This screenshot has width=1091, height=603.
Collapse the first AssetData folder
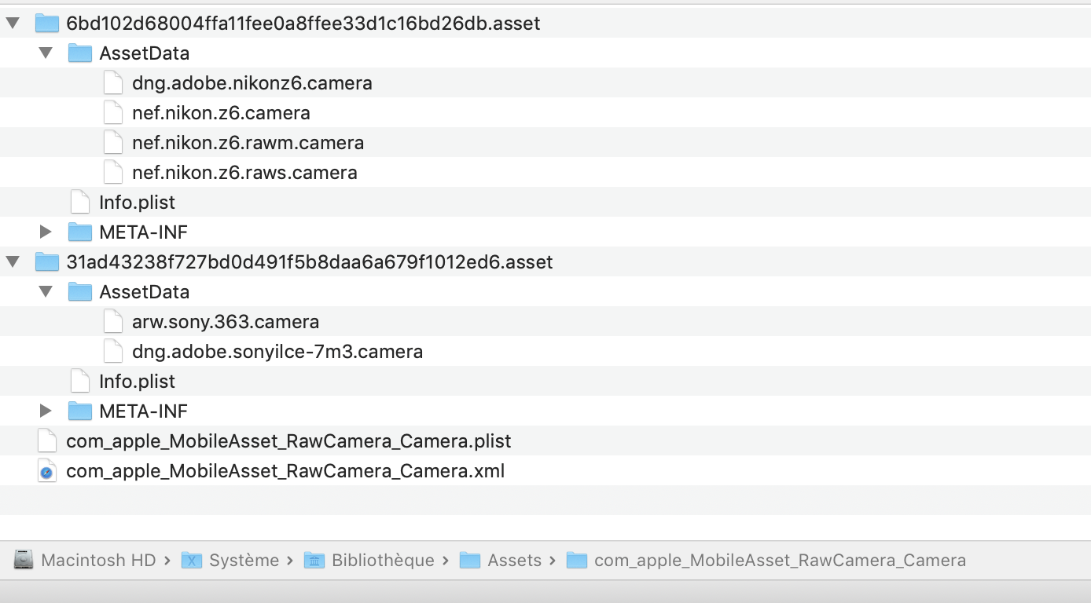[x=46, y=53]
